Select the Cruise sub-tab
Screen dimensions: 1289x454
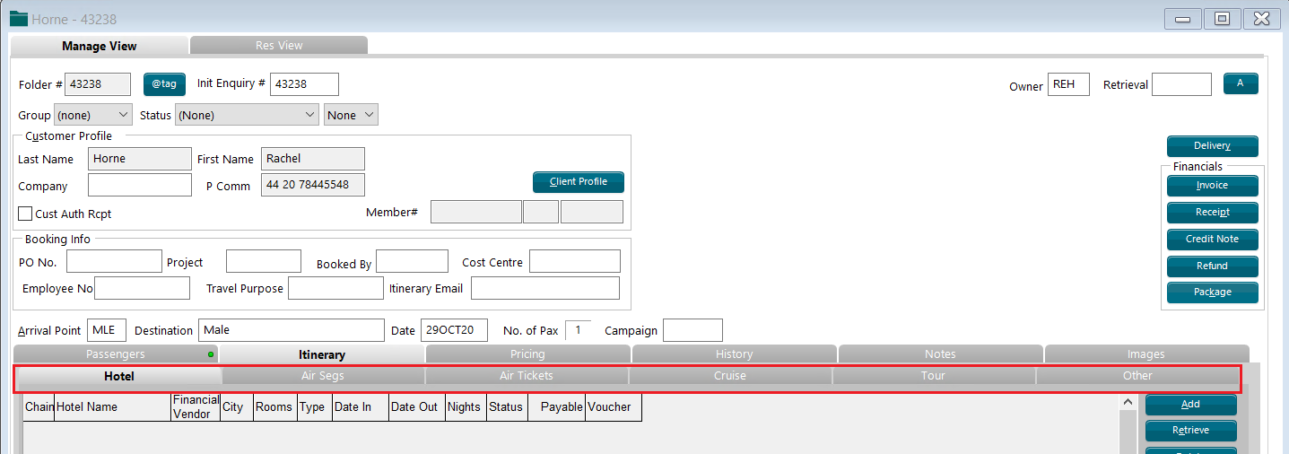point(730,376)
